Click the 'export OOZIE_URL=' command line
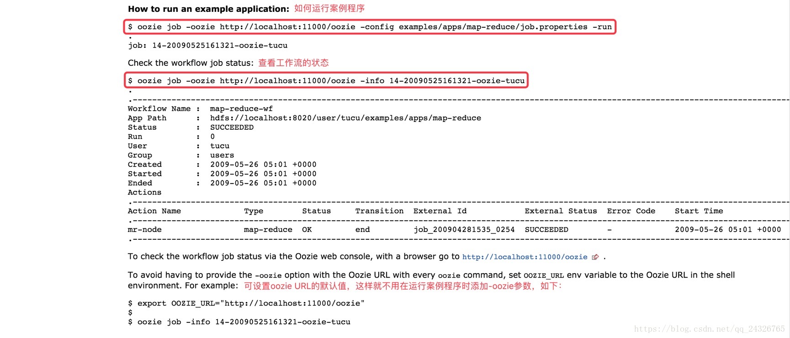Screen dimensions: 790x338 tap(246, 303)
